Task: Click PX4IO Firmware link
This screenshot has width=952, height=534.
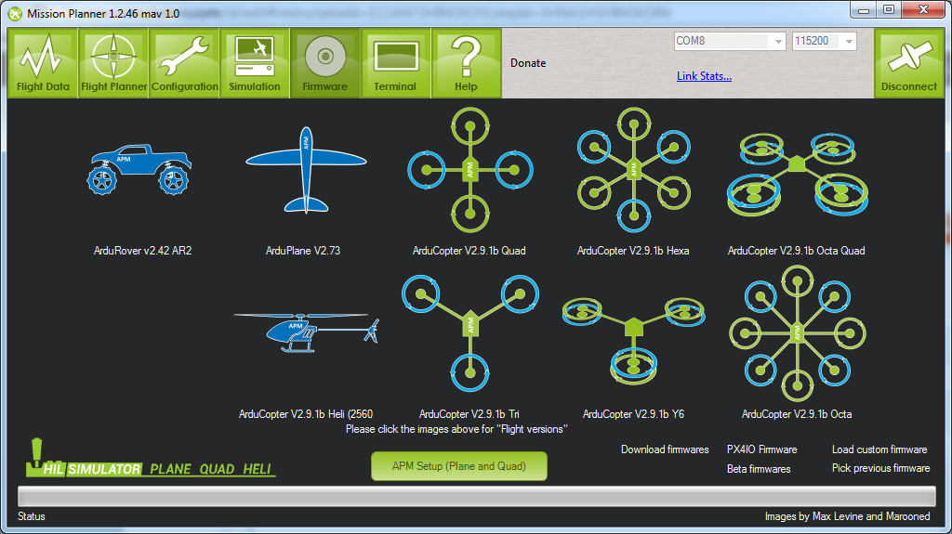Action: 762,449
